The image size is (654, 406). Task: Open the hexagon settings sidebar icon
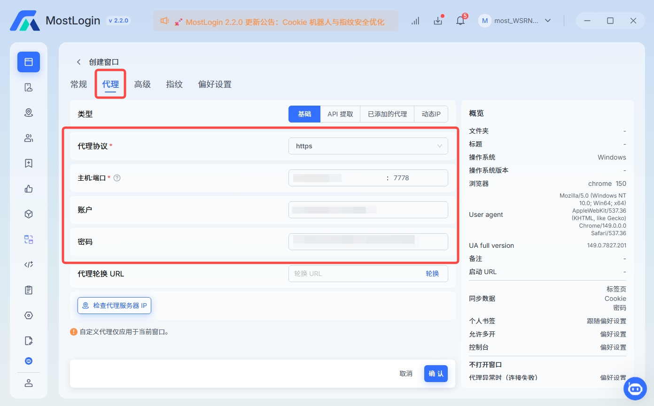[x=29, y=315]
